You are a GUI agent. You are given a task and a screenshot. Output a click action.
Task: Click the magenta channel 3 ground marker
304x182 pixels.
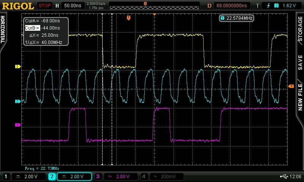(17, 125)
